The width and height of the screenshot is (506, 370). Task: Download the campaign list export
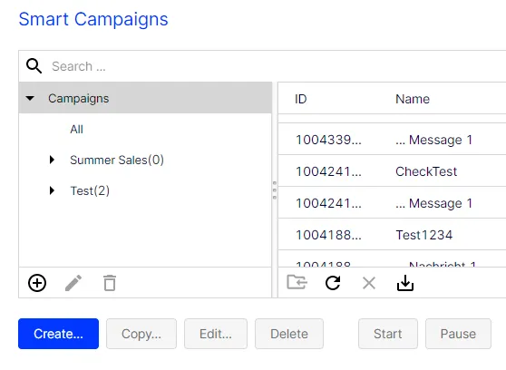click(405, 283)
